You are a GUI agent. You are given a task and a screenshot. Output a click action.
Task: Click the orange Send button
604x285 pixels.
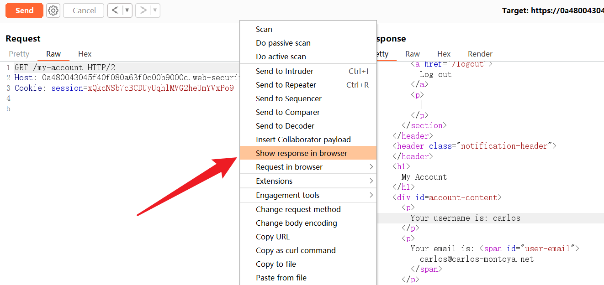point(24,10)
